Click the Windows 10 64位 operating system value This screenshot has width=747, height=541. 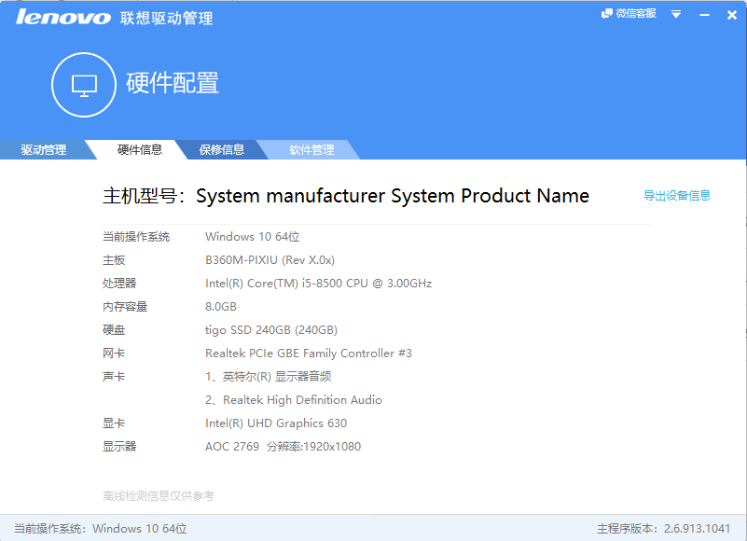pos(252,236)
